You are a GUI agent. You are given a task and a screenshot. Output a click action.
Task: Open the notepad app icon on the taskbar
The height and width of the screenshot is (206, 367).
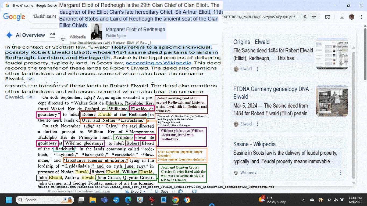tap(163, 200)
